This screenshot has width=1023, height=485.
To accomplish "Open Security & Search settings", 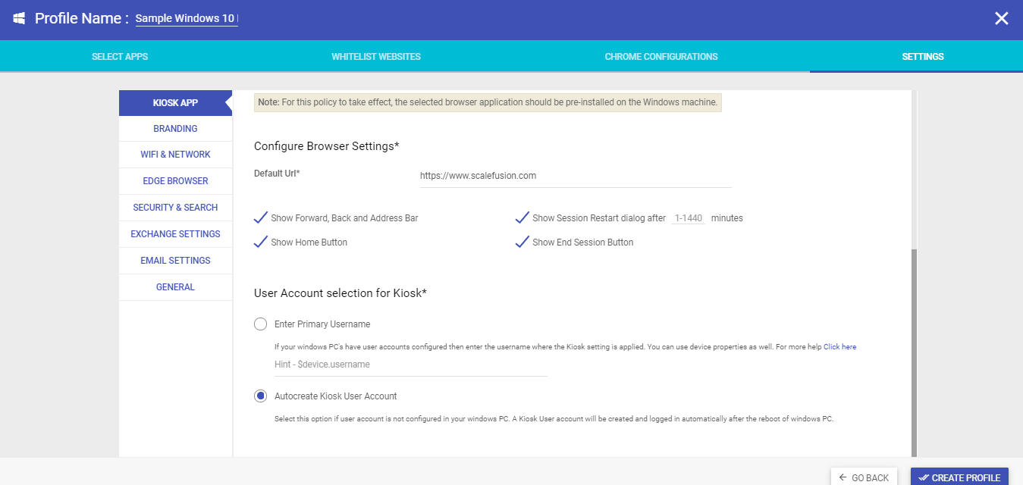I will click(175, 208).
